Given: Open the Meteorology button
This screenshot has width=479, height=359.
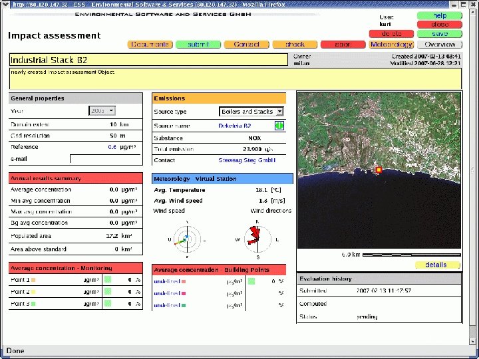Looking at the screenshot, I should [392, 45].
